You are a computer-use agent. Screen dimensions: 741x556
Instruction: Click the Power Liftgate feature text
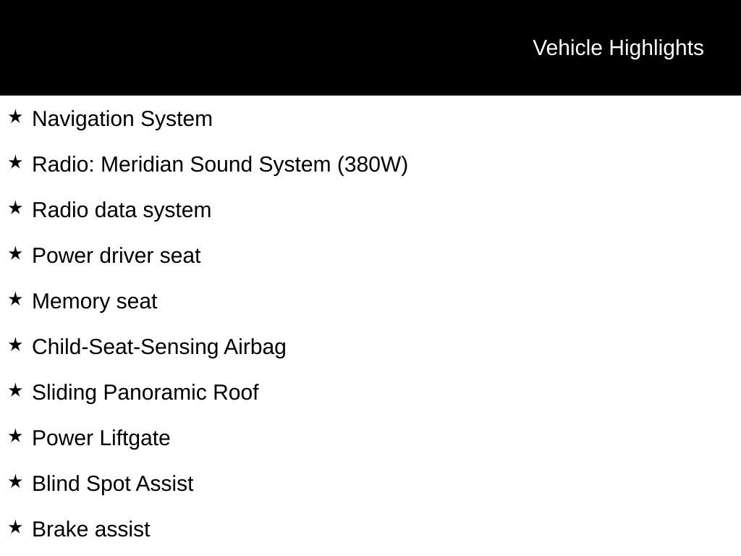[101, 438]
